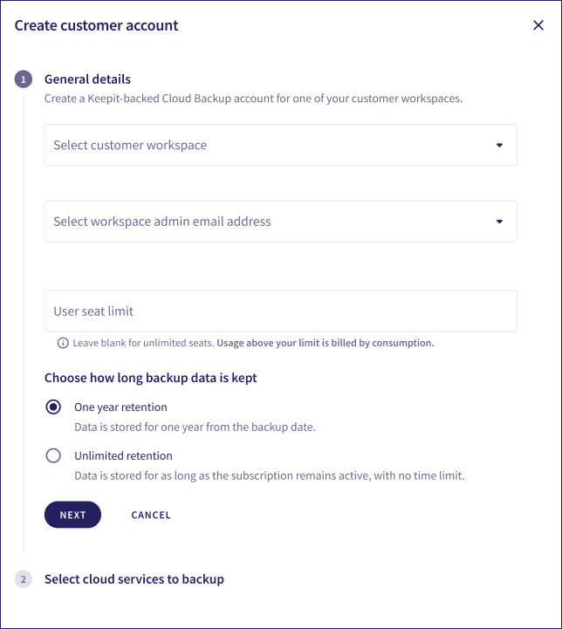Select One year retention radio button
Image resolution: width=562 pixels, height=629 pixels.
coord(53,407)
